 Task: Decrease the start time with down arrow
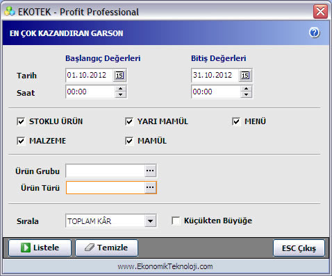(x=120, y=94)
